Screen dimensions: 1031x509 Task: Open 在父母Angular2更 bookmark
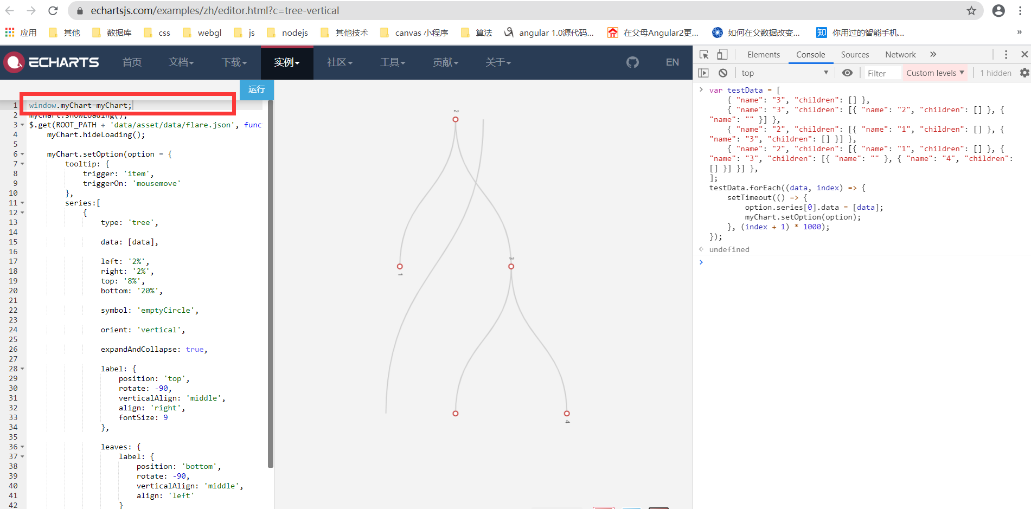coord(653,33)
